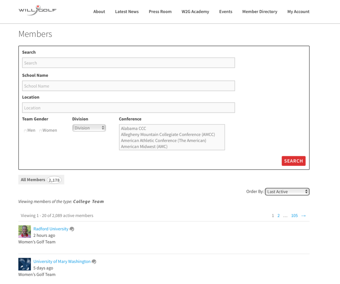Focus the School Name field
This screenshot has height=284, width=340.
coord(128,86)
